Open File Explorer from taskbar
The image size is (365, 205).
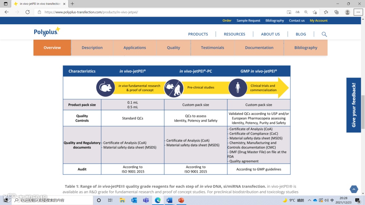[x=122, y=200]
